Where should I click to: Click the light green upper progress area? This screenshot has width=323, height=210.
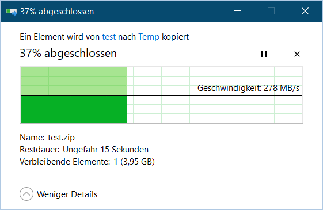coord(74,81)
